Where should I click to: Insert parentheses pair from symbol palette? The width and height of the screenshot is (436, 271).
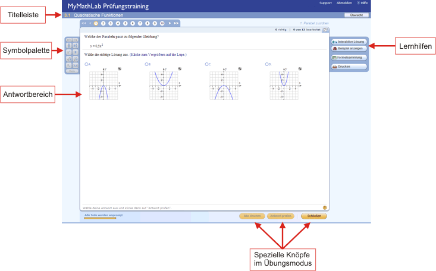[x=76, y=65]
